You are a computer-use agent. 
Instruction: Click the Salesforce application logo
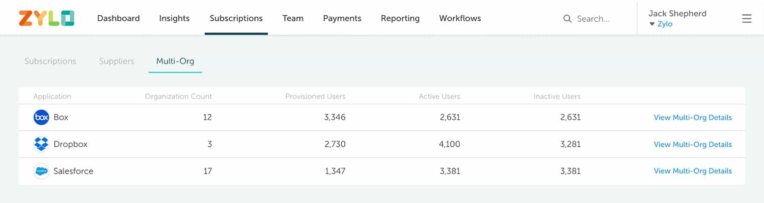[x=41, y=171]
